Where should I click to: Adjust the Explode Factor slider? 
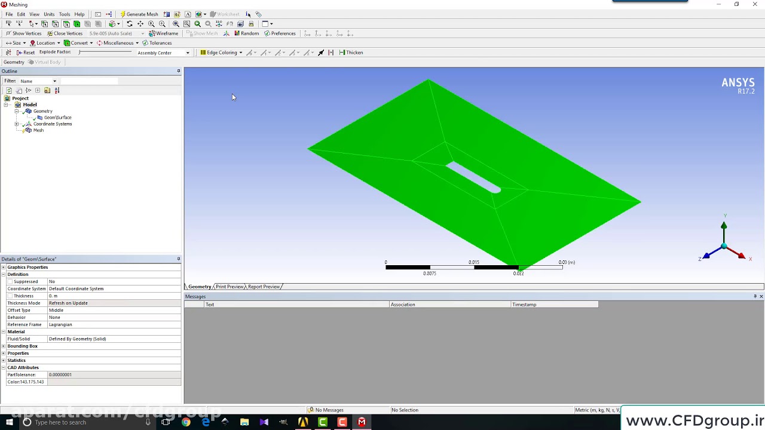[105, 53]
